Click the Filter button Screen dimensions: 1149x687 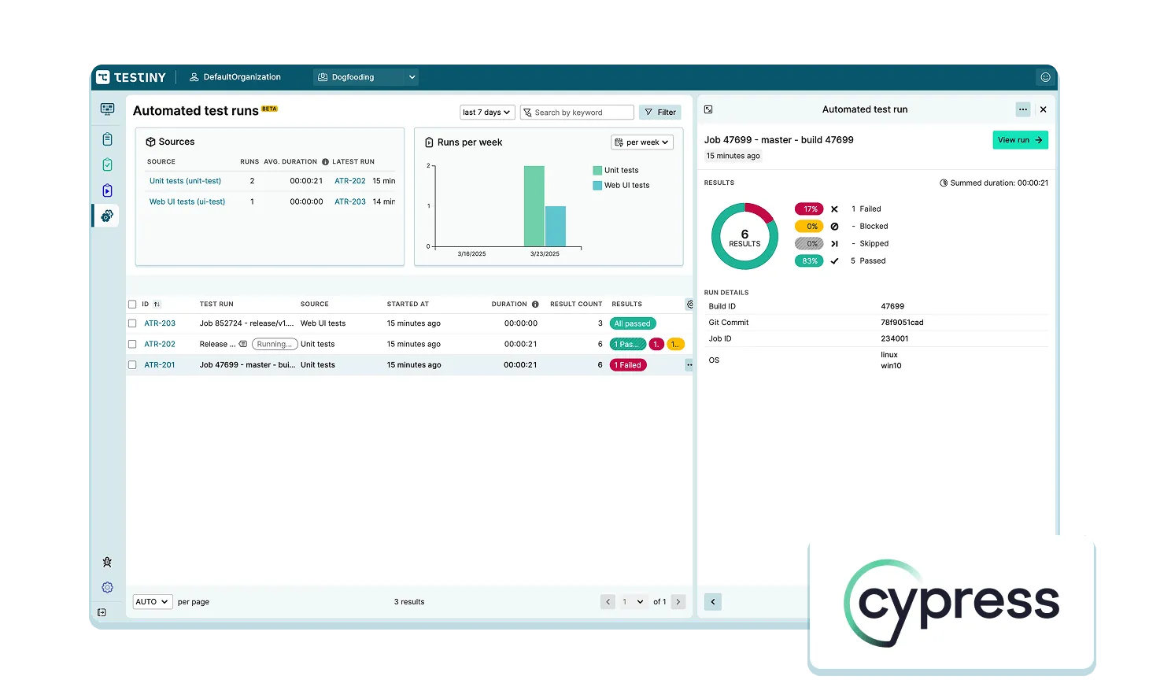pos(659,113)
